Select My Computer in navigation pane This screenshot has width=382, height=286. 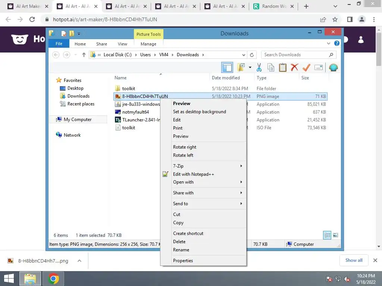tap(78, 120)
